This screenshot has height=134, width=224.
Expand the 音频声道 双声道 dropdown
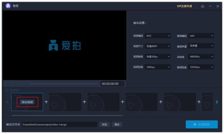pos(201,46)
